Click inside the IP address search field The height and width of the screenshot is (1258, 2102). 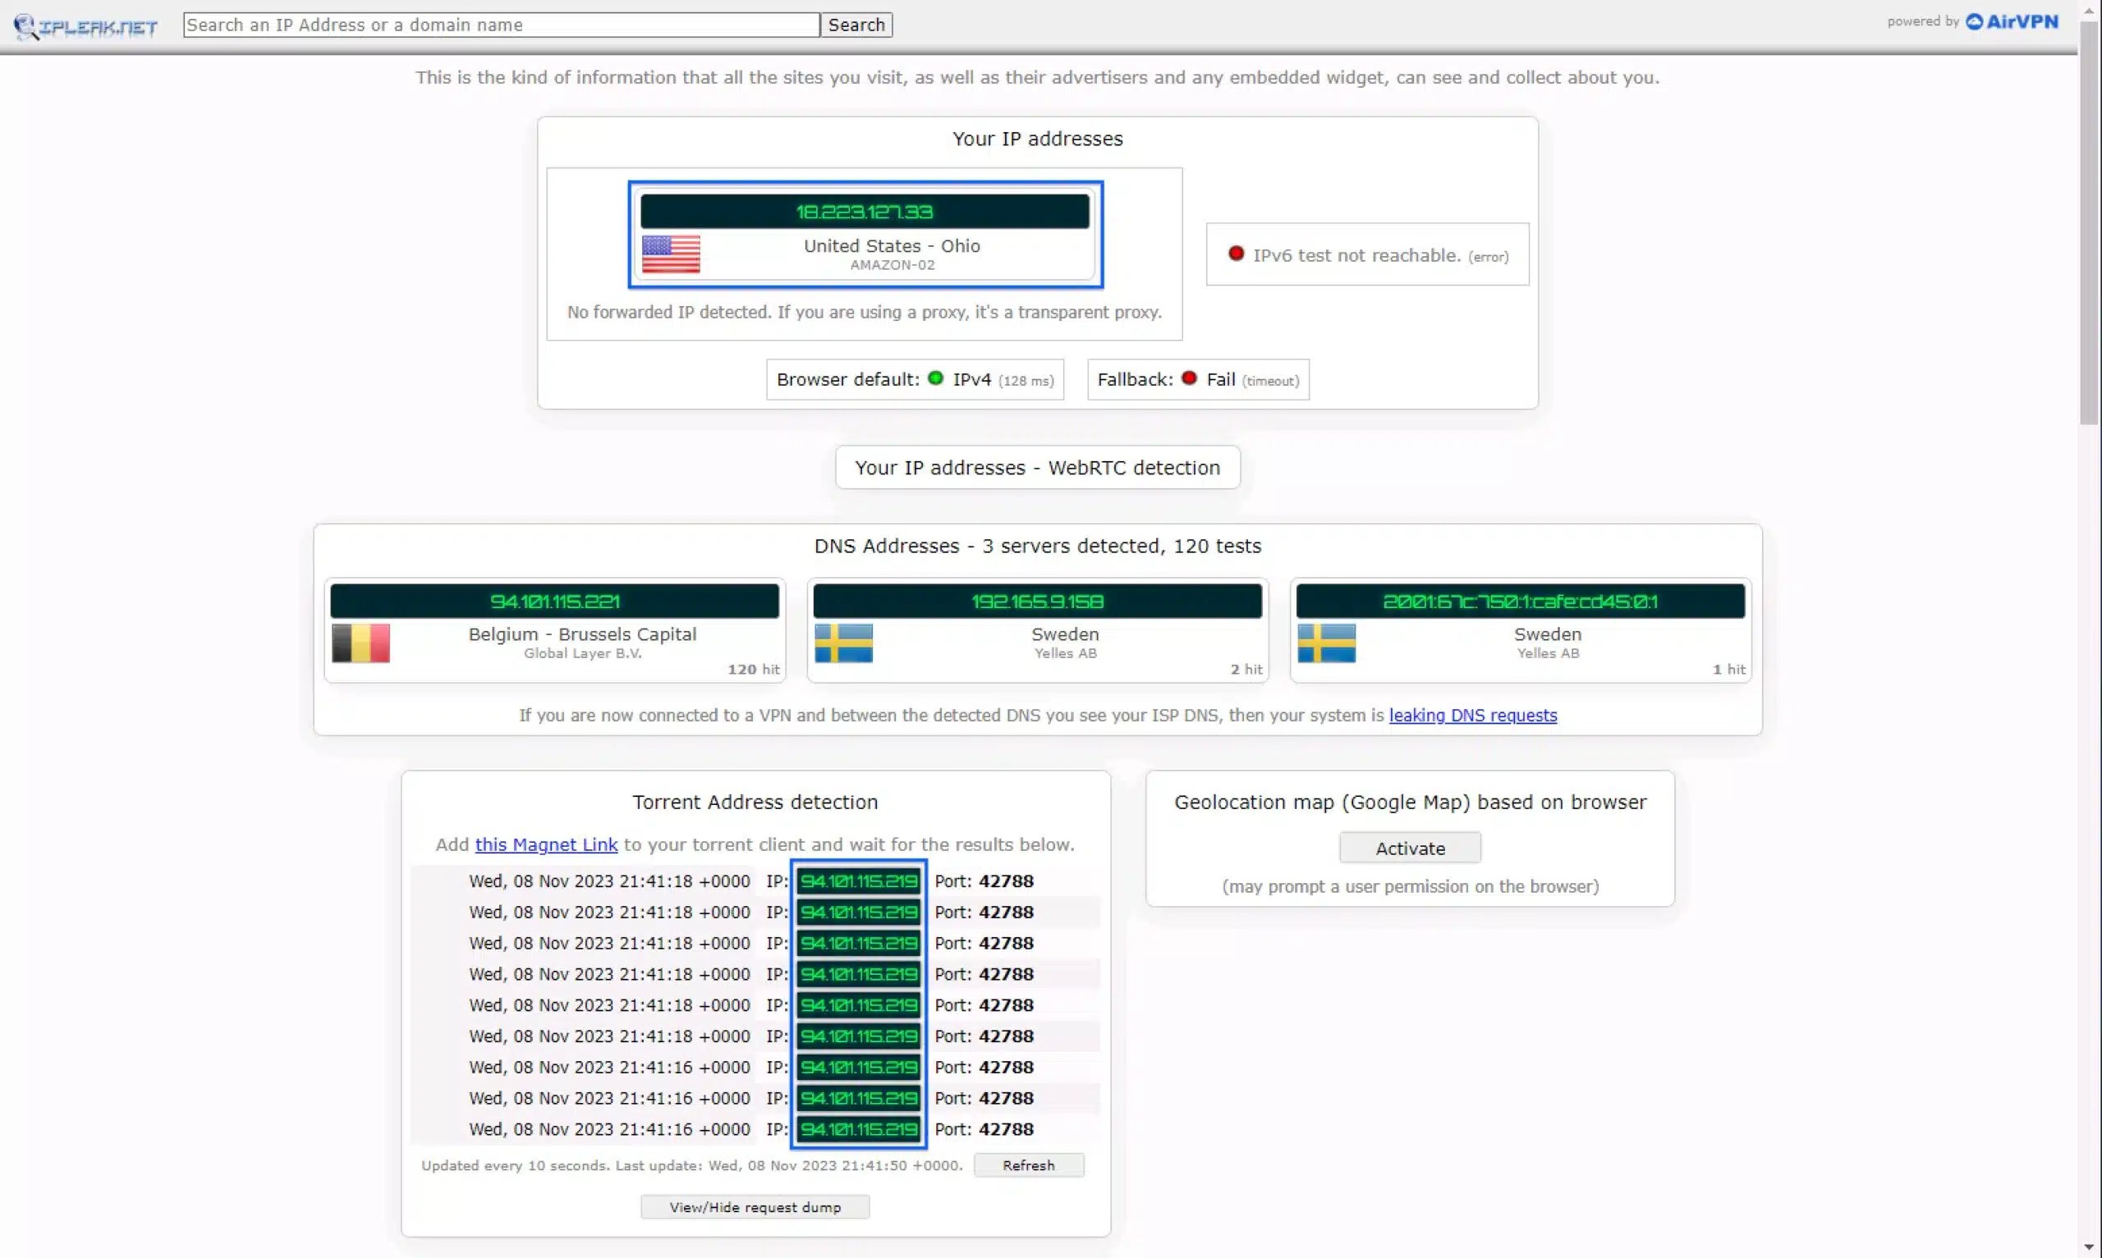click(x=500, y=25)
